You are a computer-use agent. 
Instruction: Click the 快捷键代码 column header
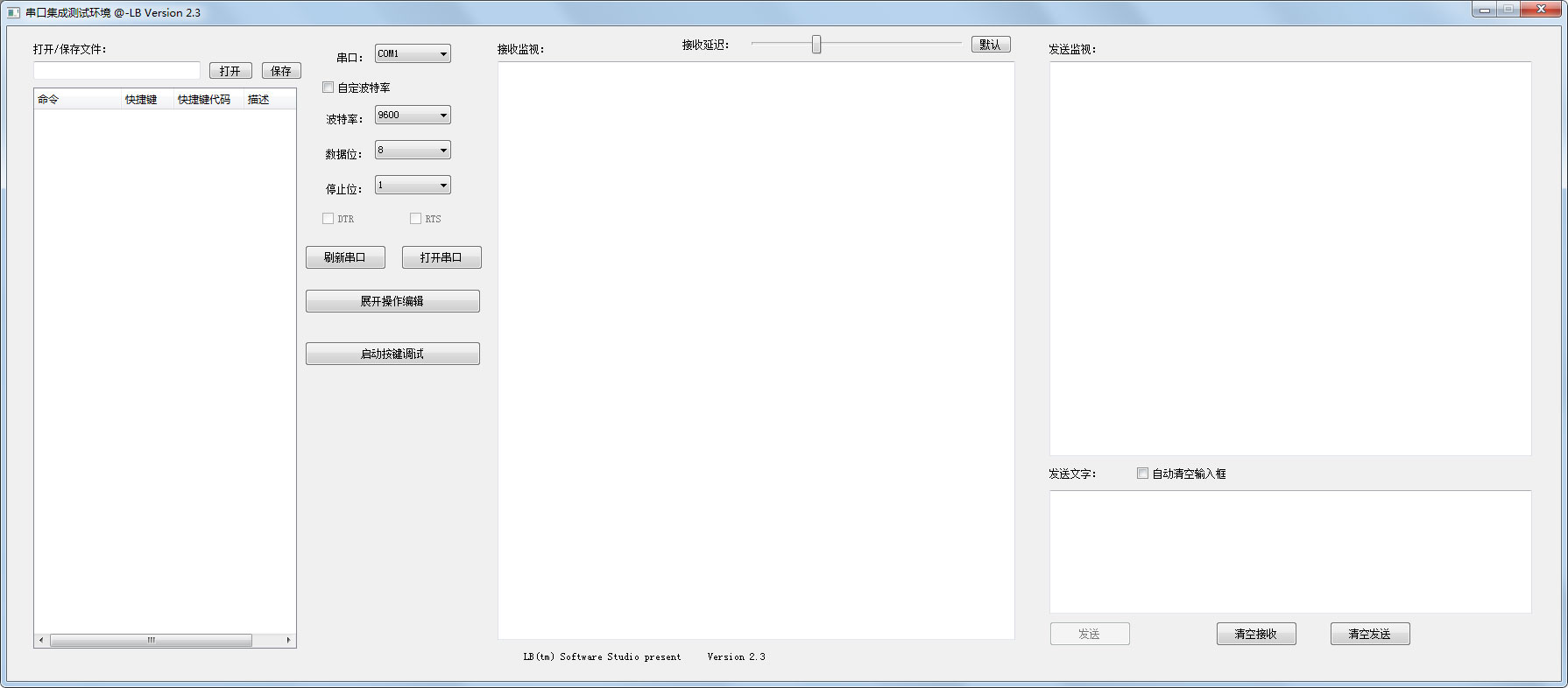(x=208, y=100)
